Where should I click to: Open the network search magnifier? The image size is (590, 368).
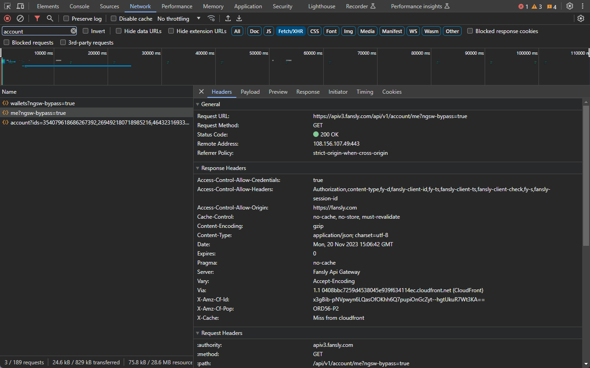click(x=50, y=18)
